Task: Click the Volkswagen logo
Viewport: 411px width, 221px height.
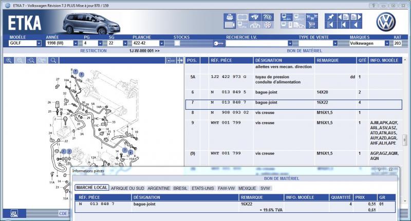Action: 386,22
